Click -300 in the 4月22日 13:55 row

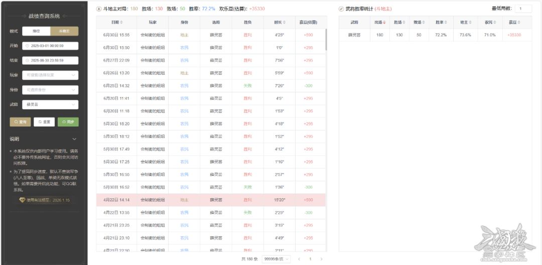[308, 212]
